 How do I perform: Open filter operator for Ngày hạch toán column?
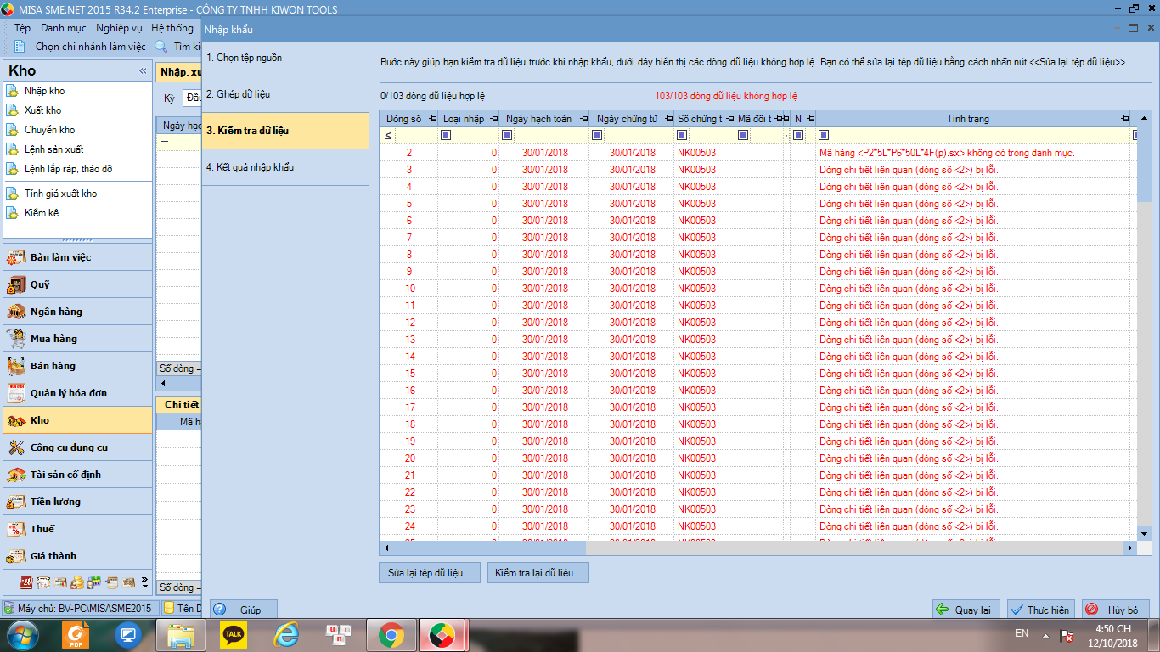(x=507, y=135)
